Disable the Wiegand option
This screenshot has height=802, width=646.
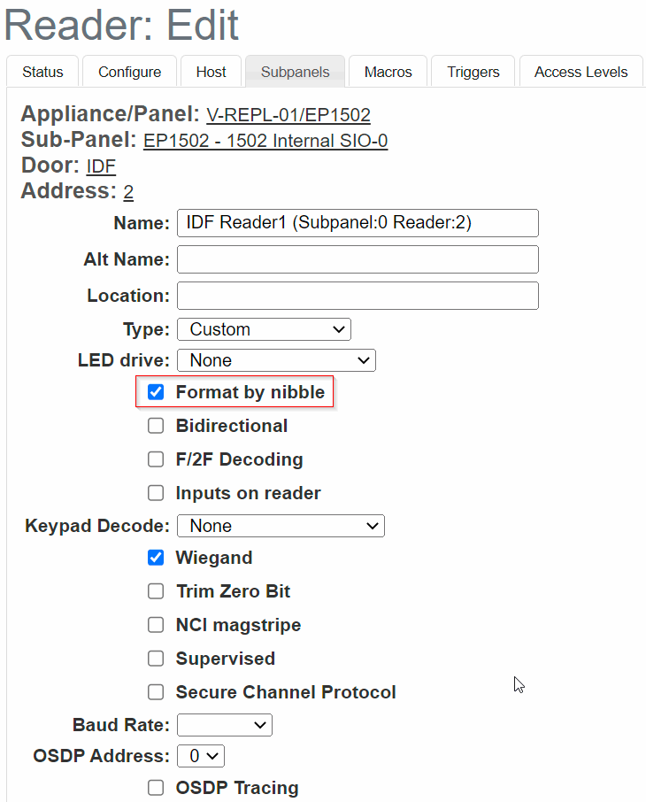(156, 558)
